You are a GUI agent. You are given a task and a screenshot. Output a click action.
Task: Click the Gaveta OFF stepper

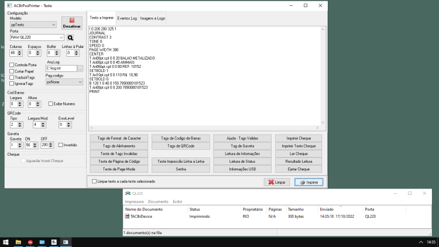point(51,145)
